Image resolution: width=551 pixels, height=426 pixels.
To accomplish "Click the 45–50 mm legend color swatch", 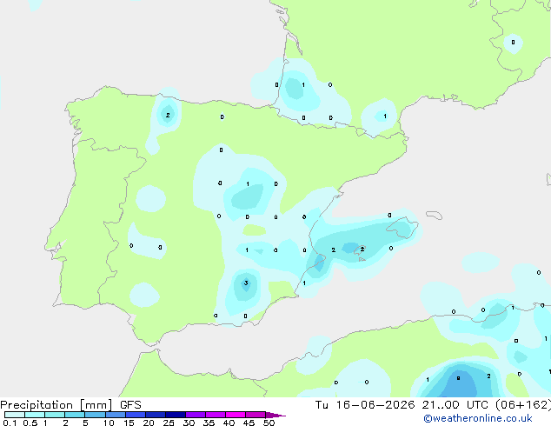I will 256,415.
